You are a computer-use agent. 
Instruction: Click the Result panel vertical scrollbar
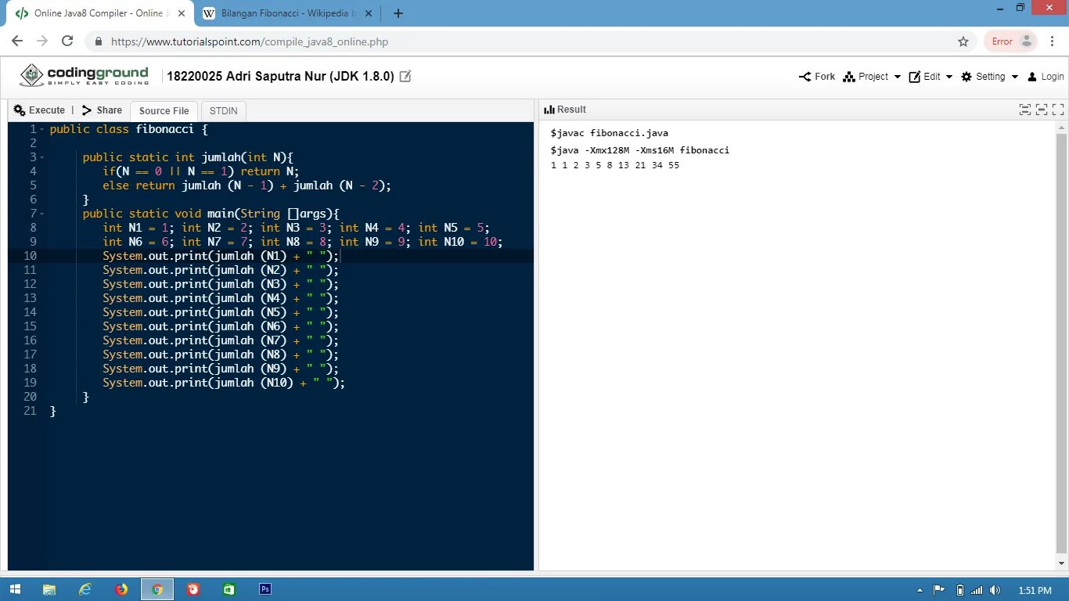click(1061, 345)
